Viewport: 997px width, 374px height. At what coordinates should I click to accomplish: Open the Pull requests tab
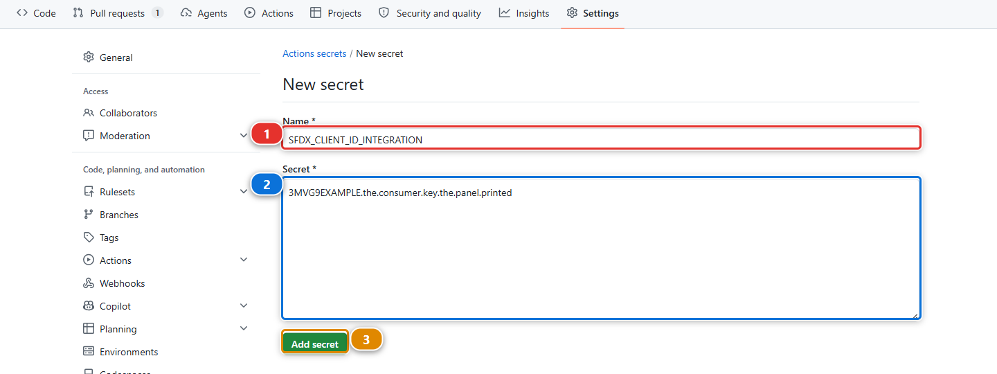(x=118, y=13)
